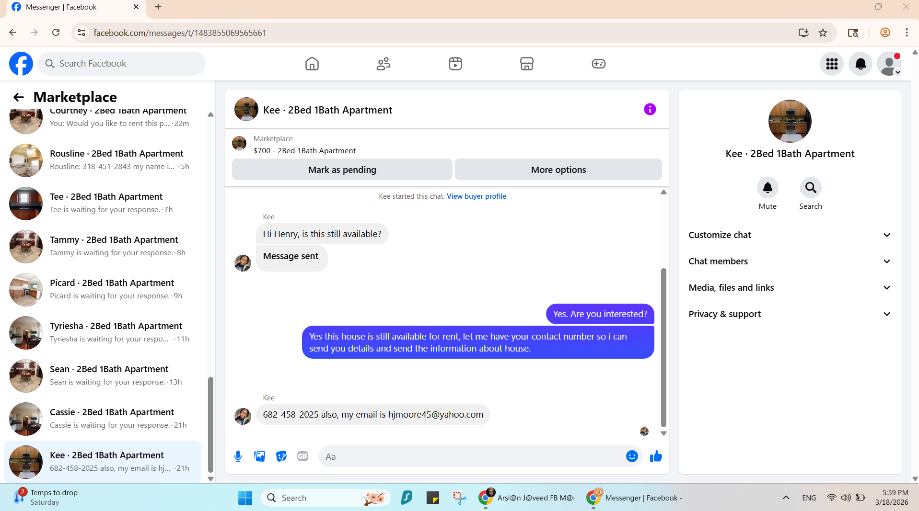Open the account profile avatar menu
This screenshot has height=511, width=919.
tap(889, 64)
